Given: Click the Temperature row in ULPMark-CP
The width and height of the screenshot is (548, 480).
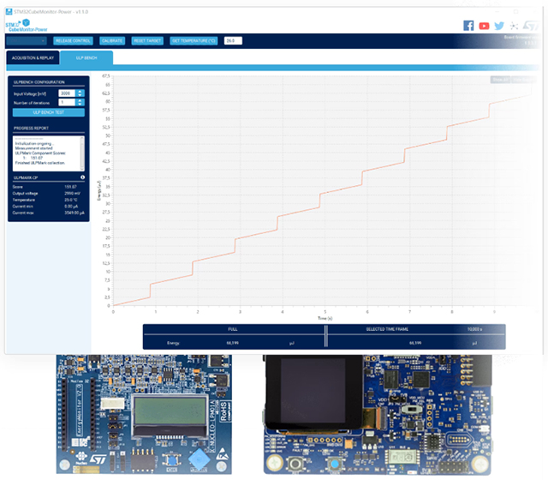Looking at the screenshot, I should coord(47,200).
